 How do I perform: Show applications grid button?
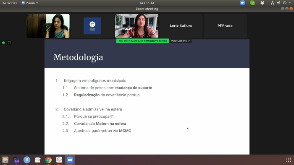tap(289, 160)
